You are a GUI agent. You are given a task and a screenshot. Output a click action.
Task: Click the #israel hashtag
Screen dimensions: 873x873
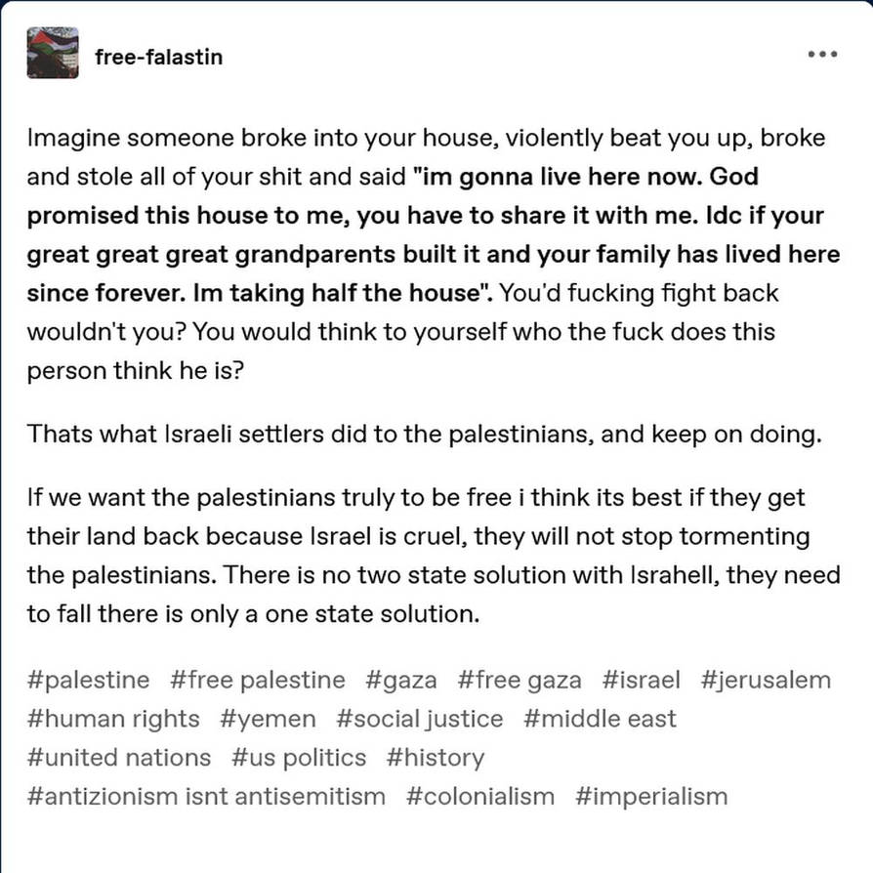641,680
